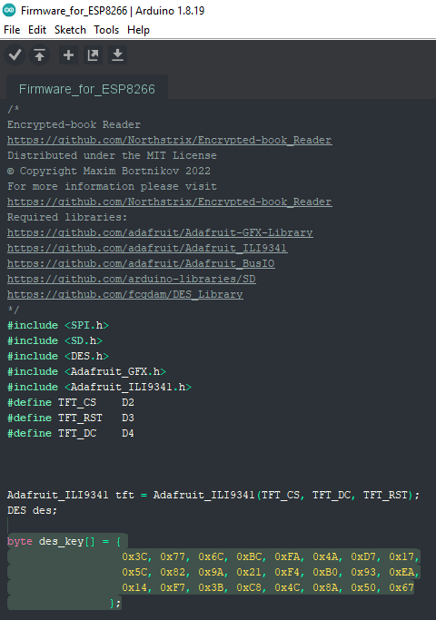Open the Adafruit_BusIO GitHub link
Viewport: 436px width, 620px height.
click(141, 263)
